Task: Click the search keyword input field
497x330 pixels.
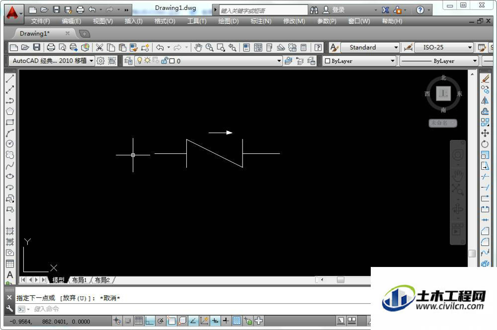Action: 263,10
